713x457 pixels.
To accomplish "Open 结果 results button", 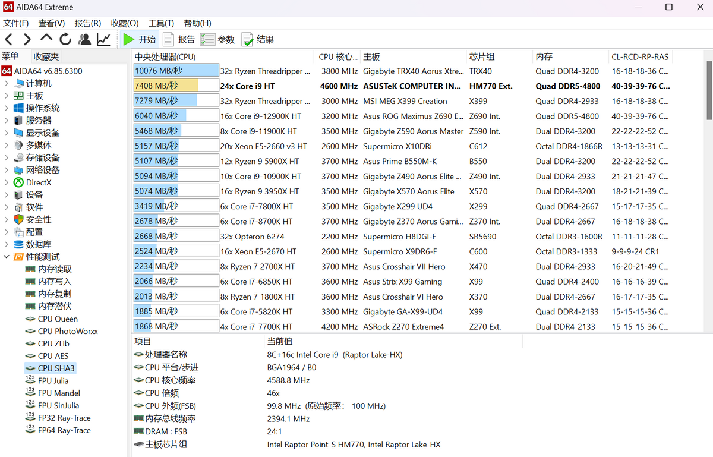I will tap(258, 40).
